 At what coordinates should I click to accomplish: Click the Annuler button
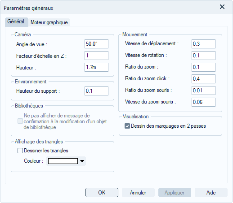tap(138, 192)
